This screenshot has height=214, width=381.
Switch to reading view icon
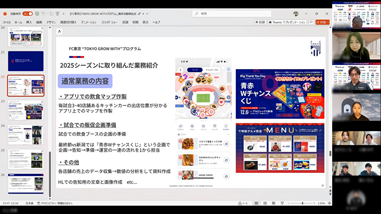pos(274,203)
